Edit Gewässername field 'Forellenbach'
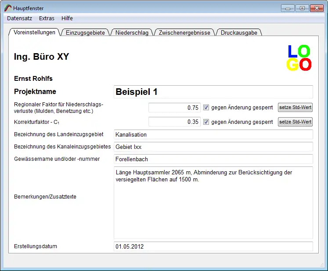Screen dimensions: 328x271 coord(213,159)
